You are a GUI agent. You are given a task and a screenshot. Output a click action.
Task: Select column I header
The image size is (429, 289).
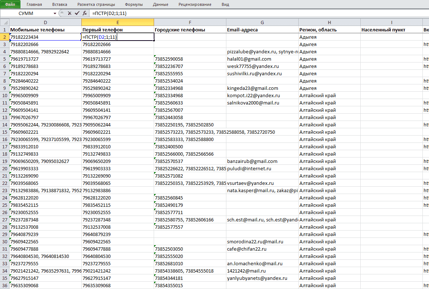click(x=391, y=22)
